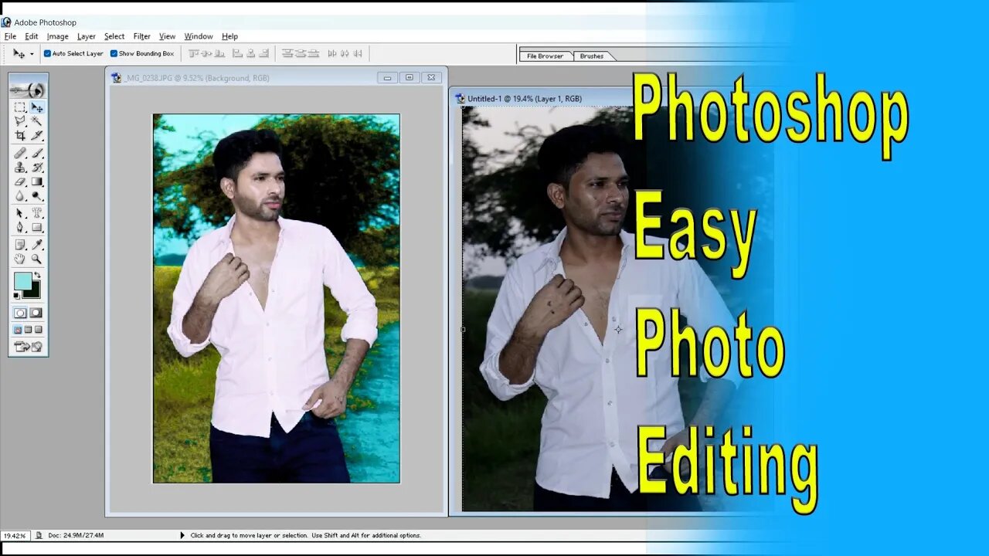Viewport: 989px width, 556px height.
Task: Click Distribute Left Edges in options bar
Action: [x=333, y=53]
